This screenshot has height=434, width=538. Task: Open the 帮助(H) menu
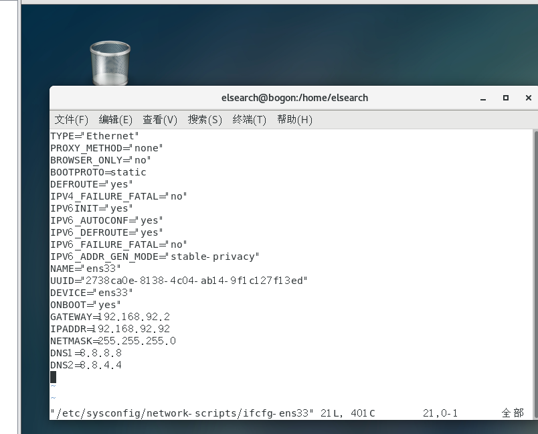[294, 119]
